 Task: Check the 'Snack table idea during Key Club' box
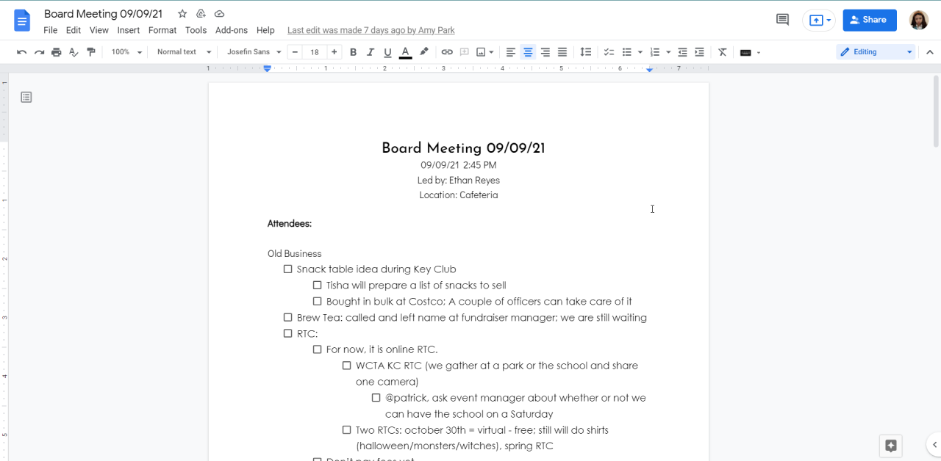(288, 269)
